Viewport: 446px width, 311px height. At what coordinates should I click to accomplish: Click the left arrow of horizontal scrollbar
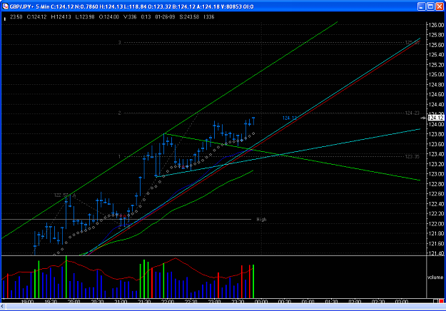(x=3, y=307)
